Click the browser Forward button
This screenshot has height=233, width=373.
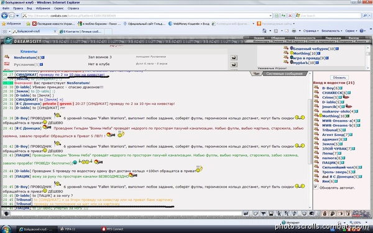pyautogui.click(x=12, y=16)
